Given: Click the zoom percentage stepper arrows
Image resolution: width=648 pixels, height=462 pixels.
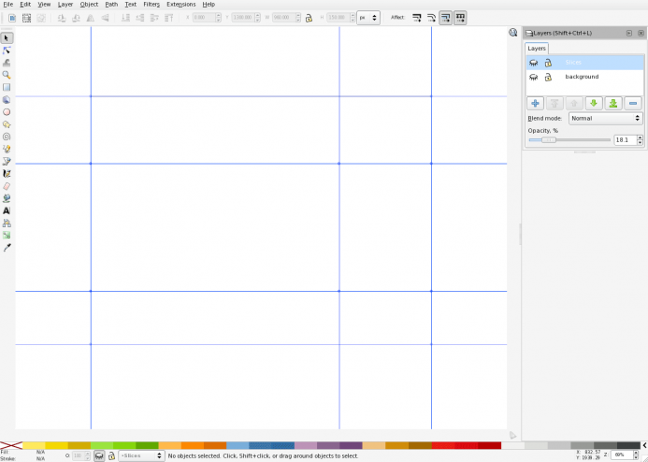Looking at the screenshot, I should 636,455.
